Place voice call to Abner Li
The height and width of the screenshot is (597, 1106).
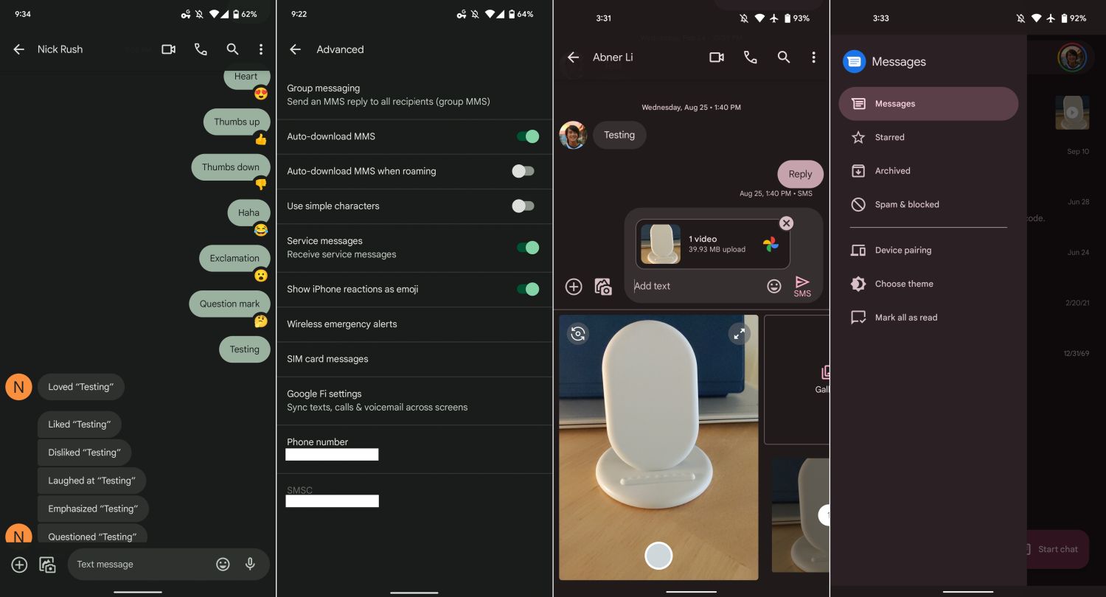750,57
